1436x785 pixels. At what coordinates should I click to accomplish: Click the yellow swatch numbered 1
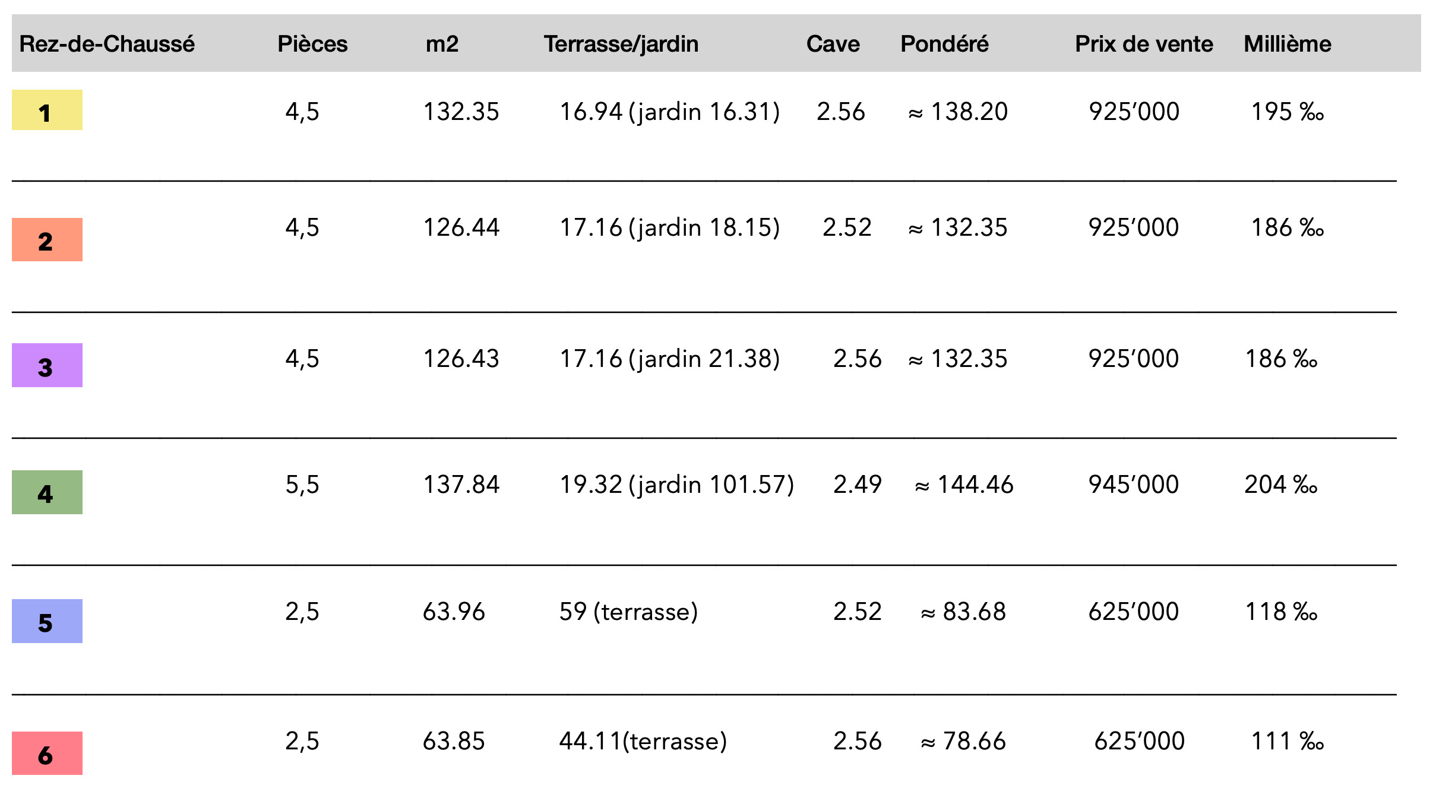tap(47, 110)
